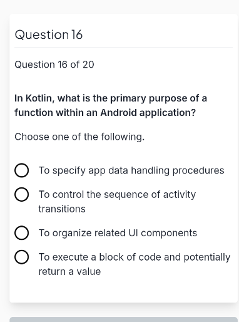The height and width of the screenshot is (322, 239).
Task: Click the "Question 16 of 20" progress text
Action: [54, 65]
